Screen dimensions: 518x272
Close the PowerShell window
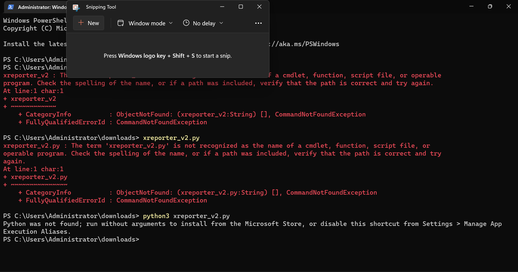pyautogui.click(x=509, y=6)
